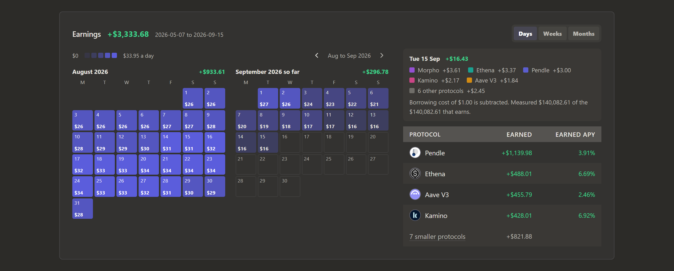Select August 29 cell showing $30
Viewport: 674px width, 271px height.
pyautogui.click(x=193, y=187)
